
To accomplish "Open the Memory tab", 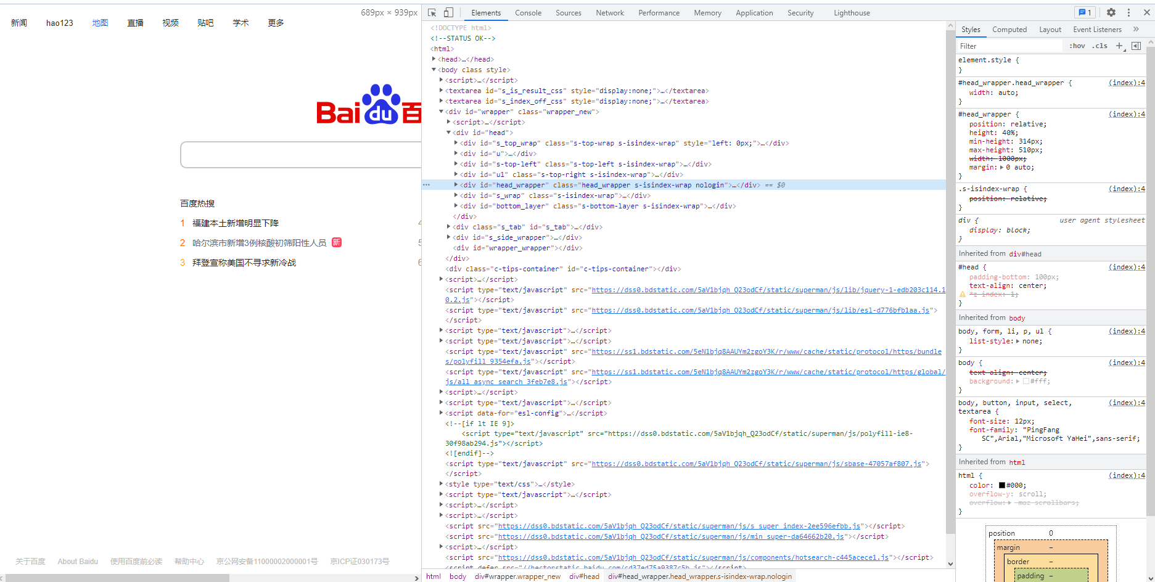I will tap(707, 12).
